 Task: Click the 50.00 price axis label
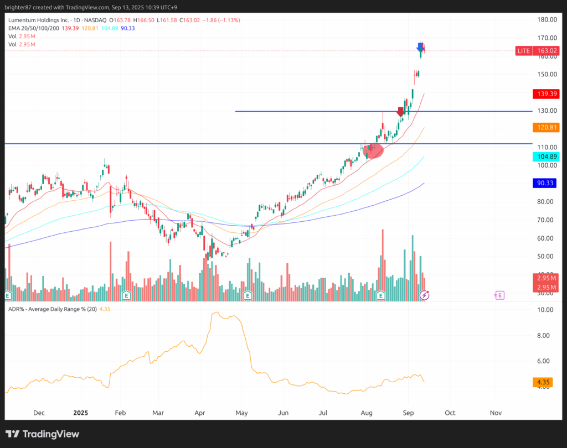(x=545, y=256)
